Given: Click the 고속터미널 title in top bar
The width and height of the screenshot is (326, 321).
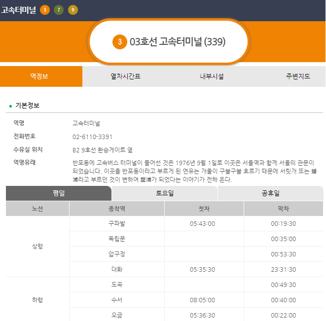Looking at the screenshot, I should [x=19, y=10].
